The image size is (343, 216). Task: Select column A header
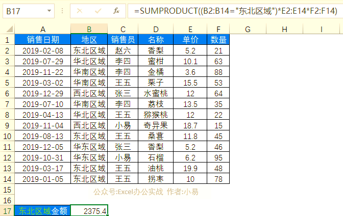click(43, 29)
